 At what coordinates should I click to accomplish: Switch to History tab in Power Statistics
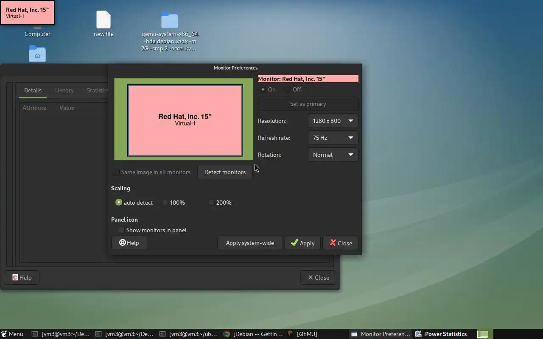coord(64,90)
